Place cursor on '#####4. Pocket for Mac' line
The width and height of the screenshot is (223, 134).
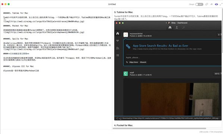(16, 26)
